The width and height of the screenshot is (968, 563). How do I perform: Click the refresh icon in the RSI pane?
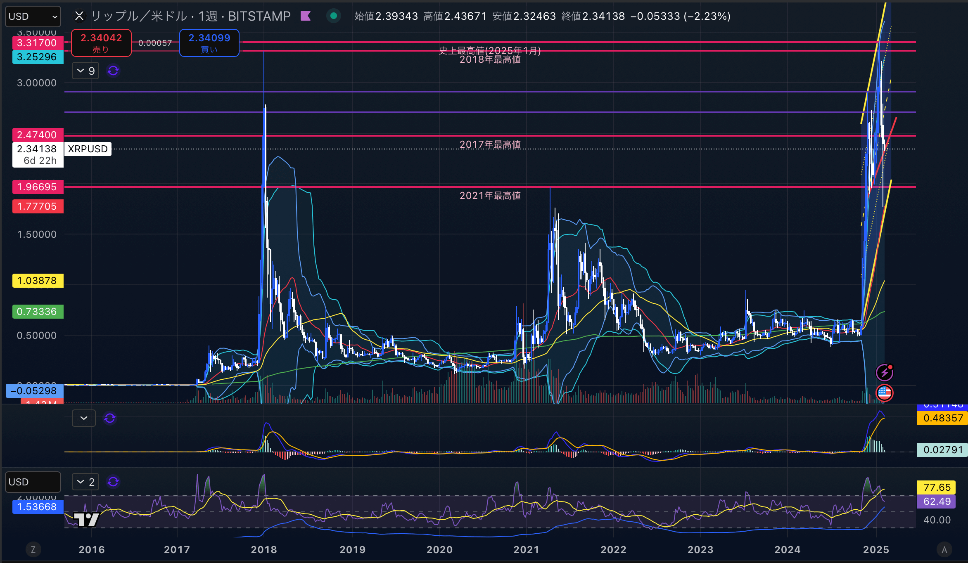(x=113, y=482)
